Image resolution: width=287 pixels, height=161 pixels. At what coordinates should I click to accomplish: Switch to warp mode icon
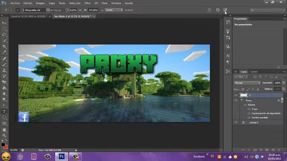pos(209,10)
